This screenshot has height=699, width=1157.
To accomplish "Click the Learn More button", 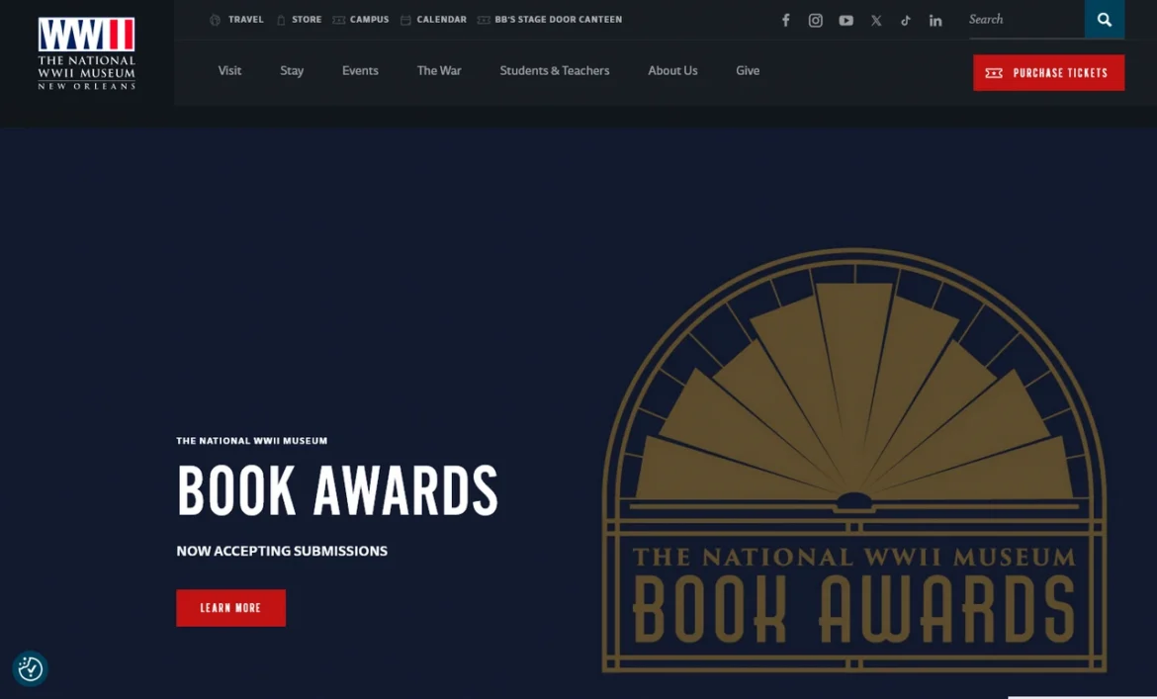I will 231,608.
